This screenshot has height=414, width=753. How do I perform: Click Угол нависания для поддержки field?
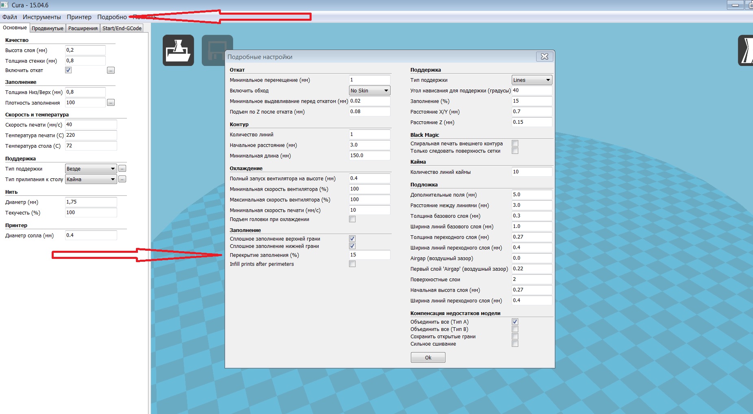tap(532, 90)
